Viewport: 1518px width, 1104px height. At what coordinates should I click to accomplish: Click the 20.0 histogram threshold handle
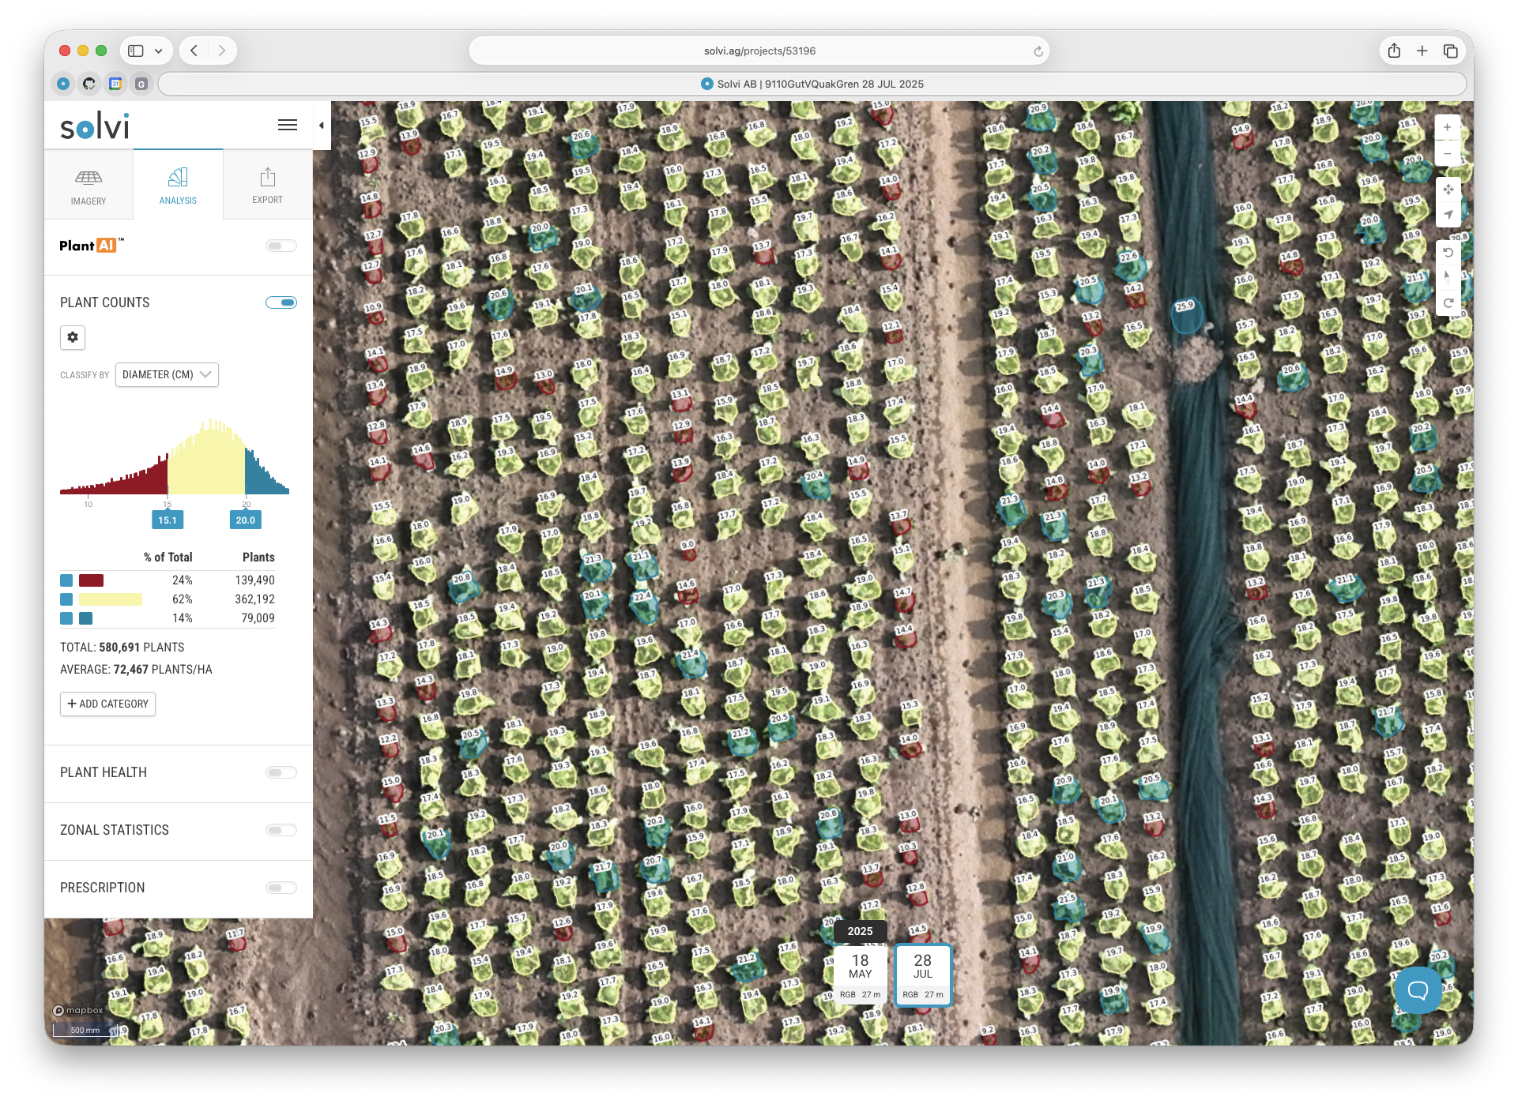tap(245, 520)
